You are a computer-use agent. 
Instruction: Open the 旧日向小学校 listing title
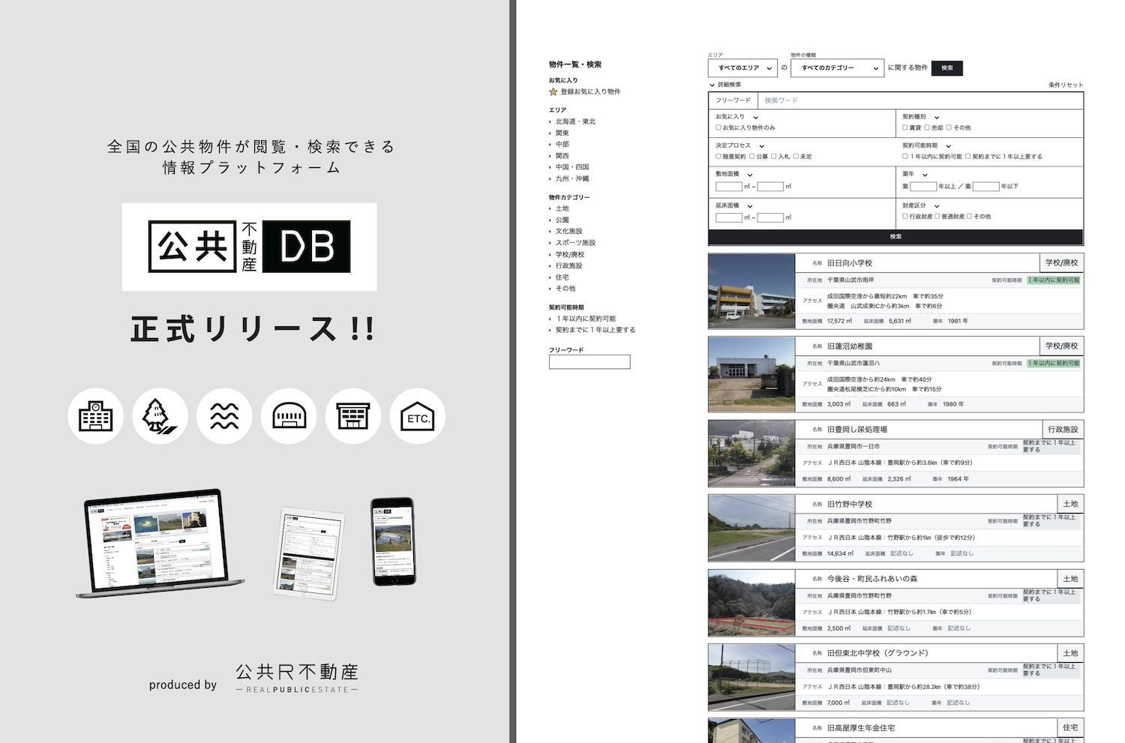(x=850, y=263)
